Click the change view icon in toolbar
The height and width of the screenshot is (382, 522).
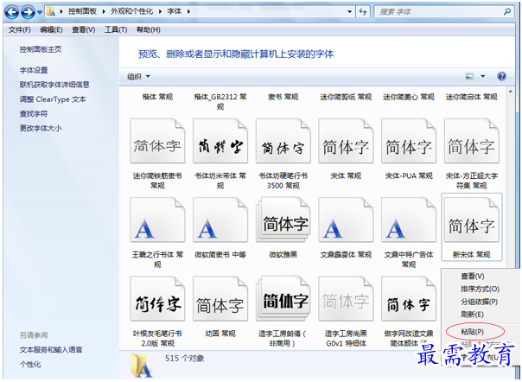(x=469, y=77)
